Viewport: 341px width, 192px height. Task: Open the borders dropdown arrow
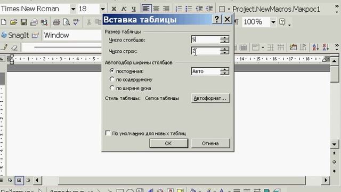(x=229, y=9)
